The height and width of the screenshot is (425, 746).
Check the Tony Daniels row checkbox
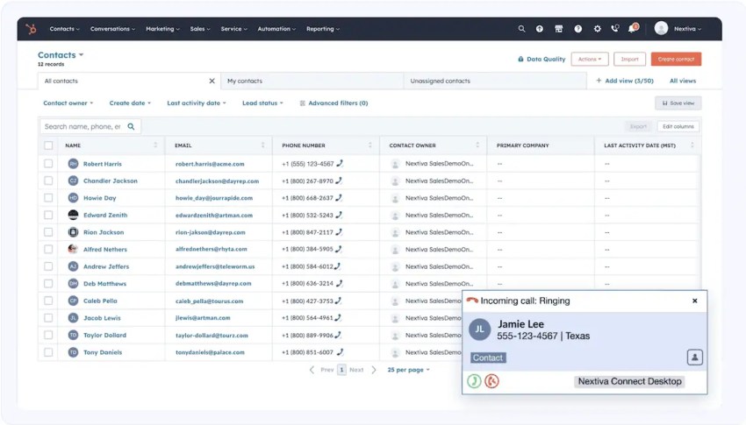tap(48, 352)
